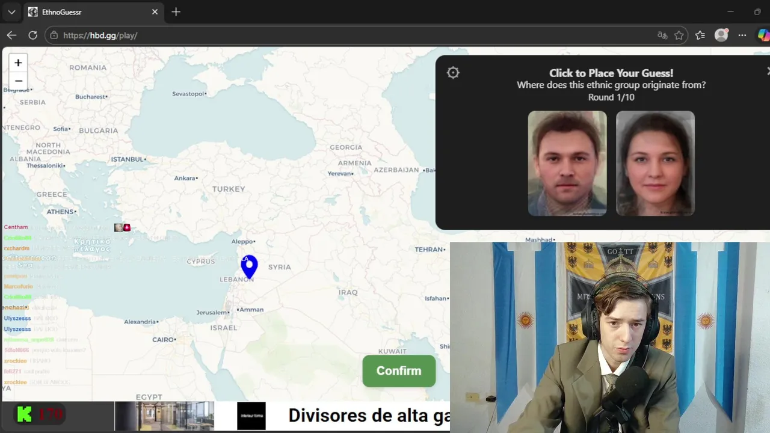Click ROMANIA country label
The image size is (770, 433).
[x=88, y=68]
